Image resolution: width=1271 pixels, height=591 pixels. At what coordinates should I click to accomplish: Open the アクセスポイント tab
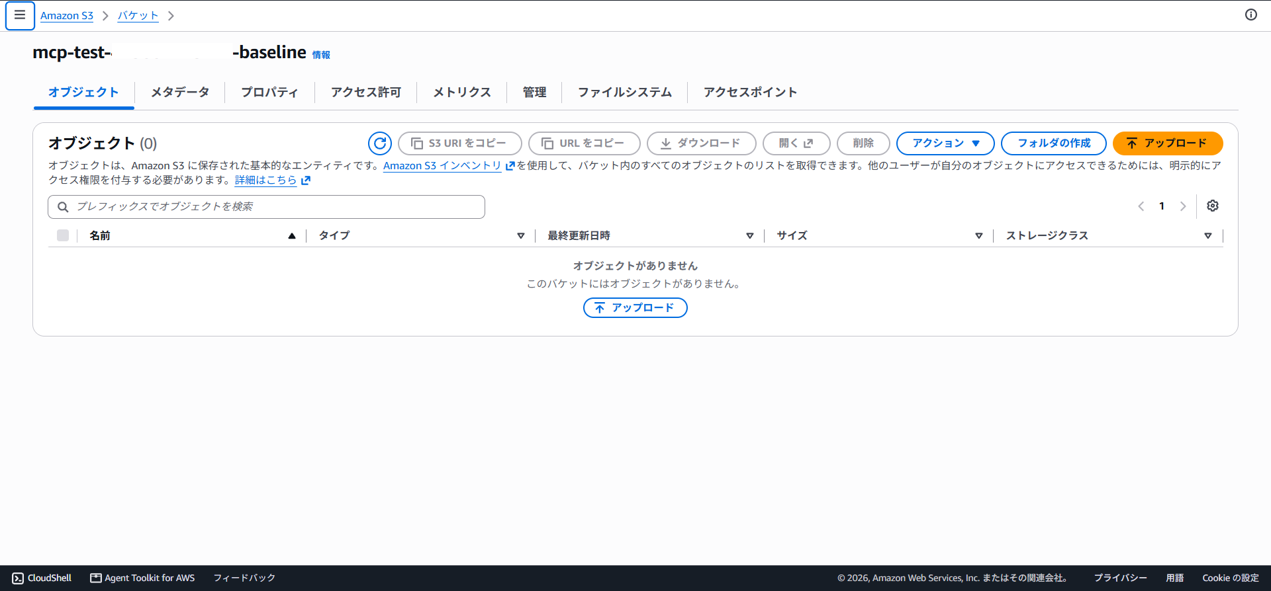(750, 92)
